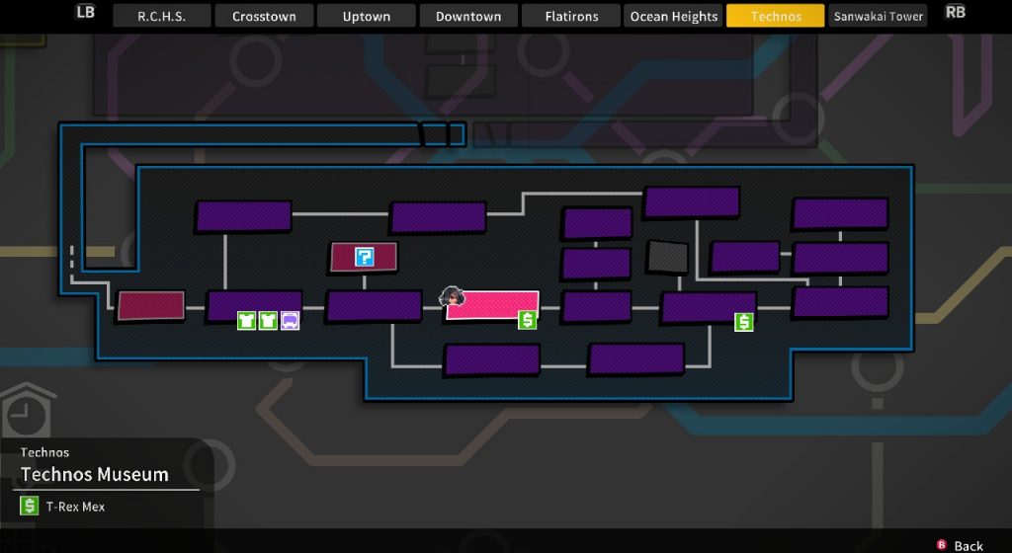
Task: Select the purple room immediately right of the pink room
Action: click(x=597, y=306)
